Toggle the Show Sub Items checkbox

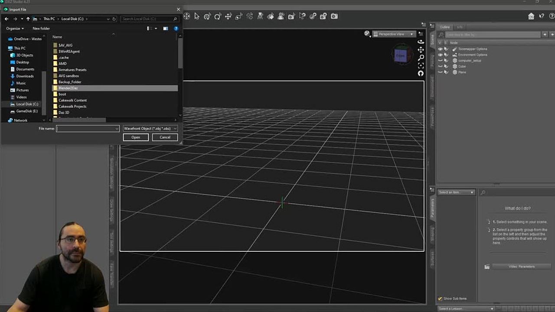440,299
